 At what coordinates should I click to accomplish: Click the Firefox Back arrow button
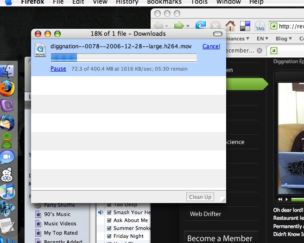[x=158, y=26]
